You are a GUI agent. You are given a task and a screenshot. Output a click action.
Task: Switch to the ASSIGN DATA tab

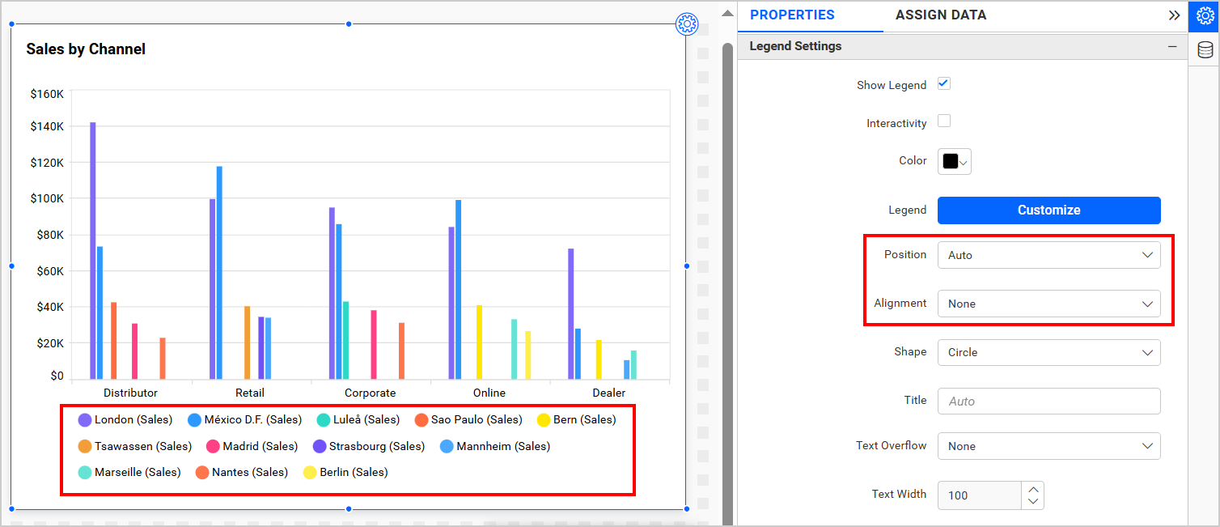(x=940, y=15)
